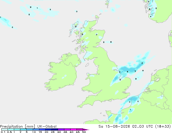Click the 'UK-Global' model label

pyautogui.click(x=47, y=126)
